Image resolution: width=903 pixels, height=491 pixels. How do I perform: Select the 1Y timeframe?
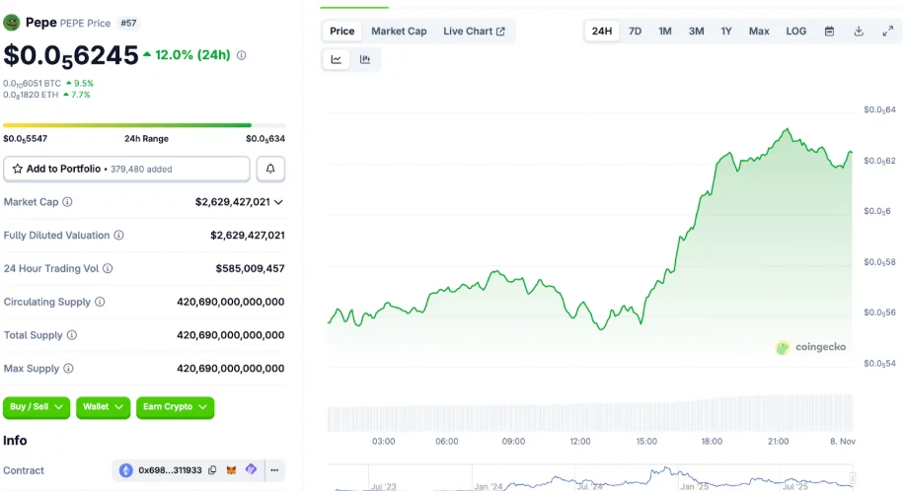click(x=726, y=32)
